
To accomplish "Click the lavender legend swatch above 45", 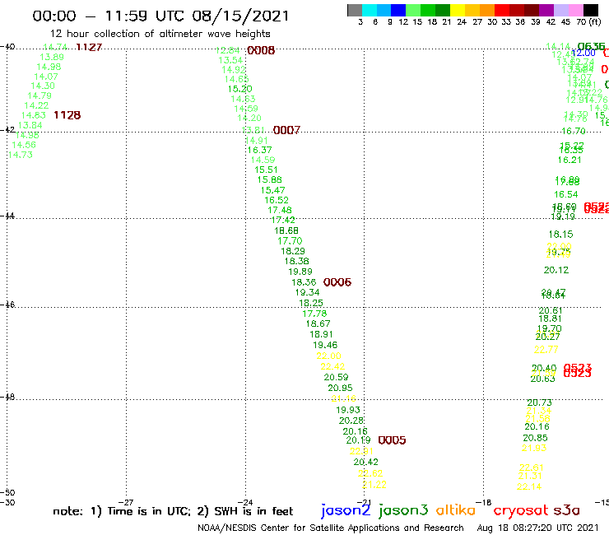I will pos(560,10).
